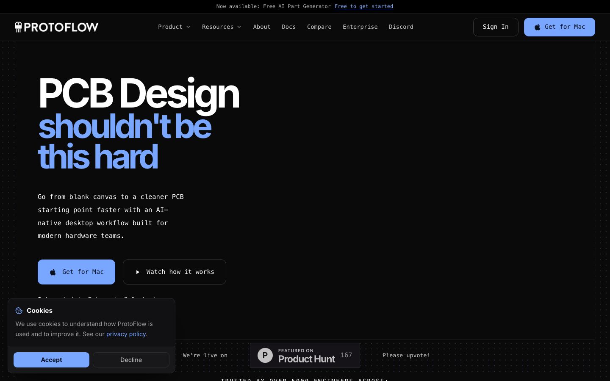The height and width of the screenshot is (381, 610).
Task: Click the 'Now available: Free AI Part Generator' announcement text
Action: (274, 6)
